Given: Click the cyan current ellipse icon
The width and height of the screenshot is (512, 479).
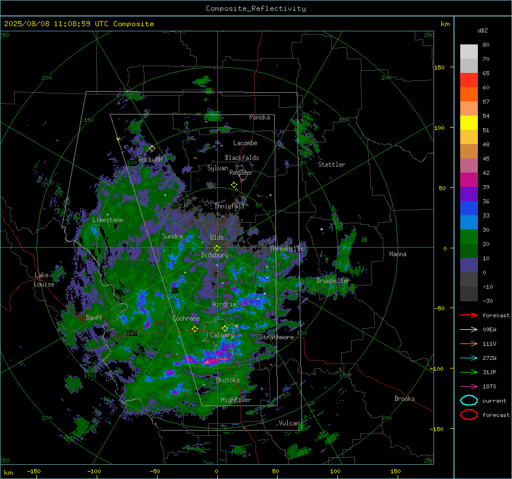Looking at the screenshot, I should pyautogui.click(x=469, y=400).
